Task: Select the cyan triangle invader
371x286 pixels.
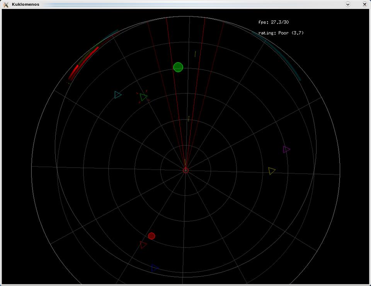Action: [x=118, y=95]
